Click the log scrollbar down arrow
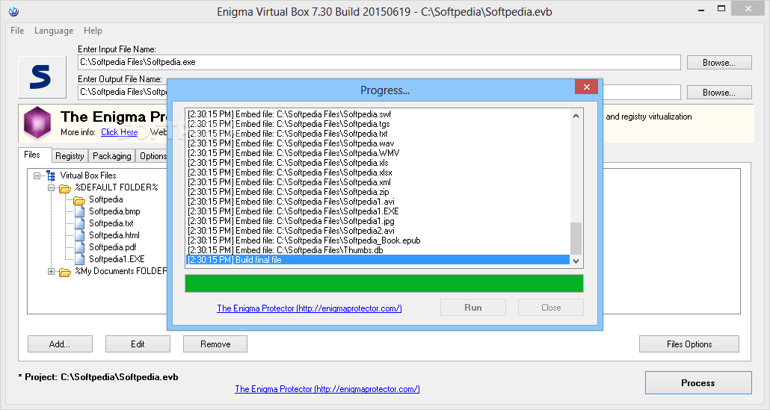Image resolution: width=770 pixels, height=410 pixels. [x=576, y=261]
